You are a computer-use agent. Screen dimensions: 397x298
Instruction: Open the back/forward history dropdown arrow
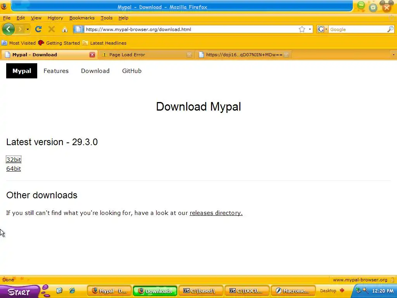28,29
